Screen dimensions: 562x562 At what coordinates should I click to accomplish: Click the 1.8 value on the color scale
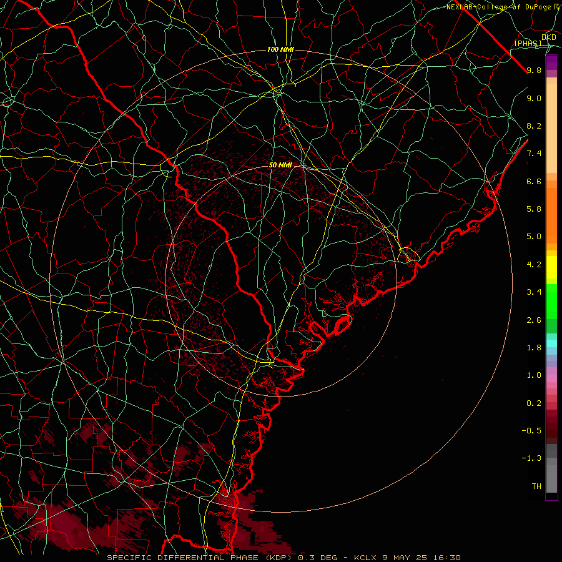[x=534, y=348]
